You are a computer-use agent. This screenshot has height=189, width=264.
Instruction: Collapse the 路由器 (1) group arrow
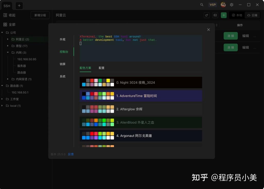[2, 86]
